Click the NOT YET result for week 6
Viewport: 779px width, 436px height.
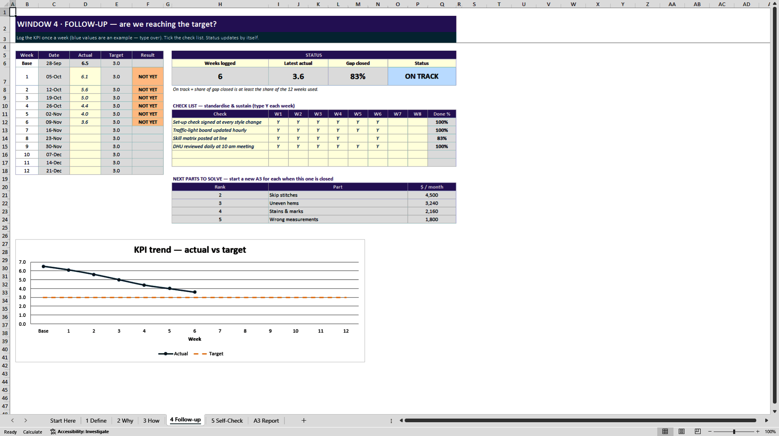pos(148,122)
